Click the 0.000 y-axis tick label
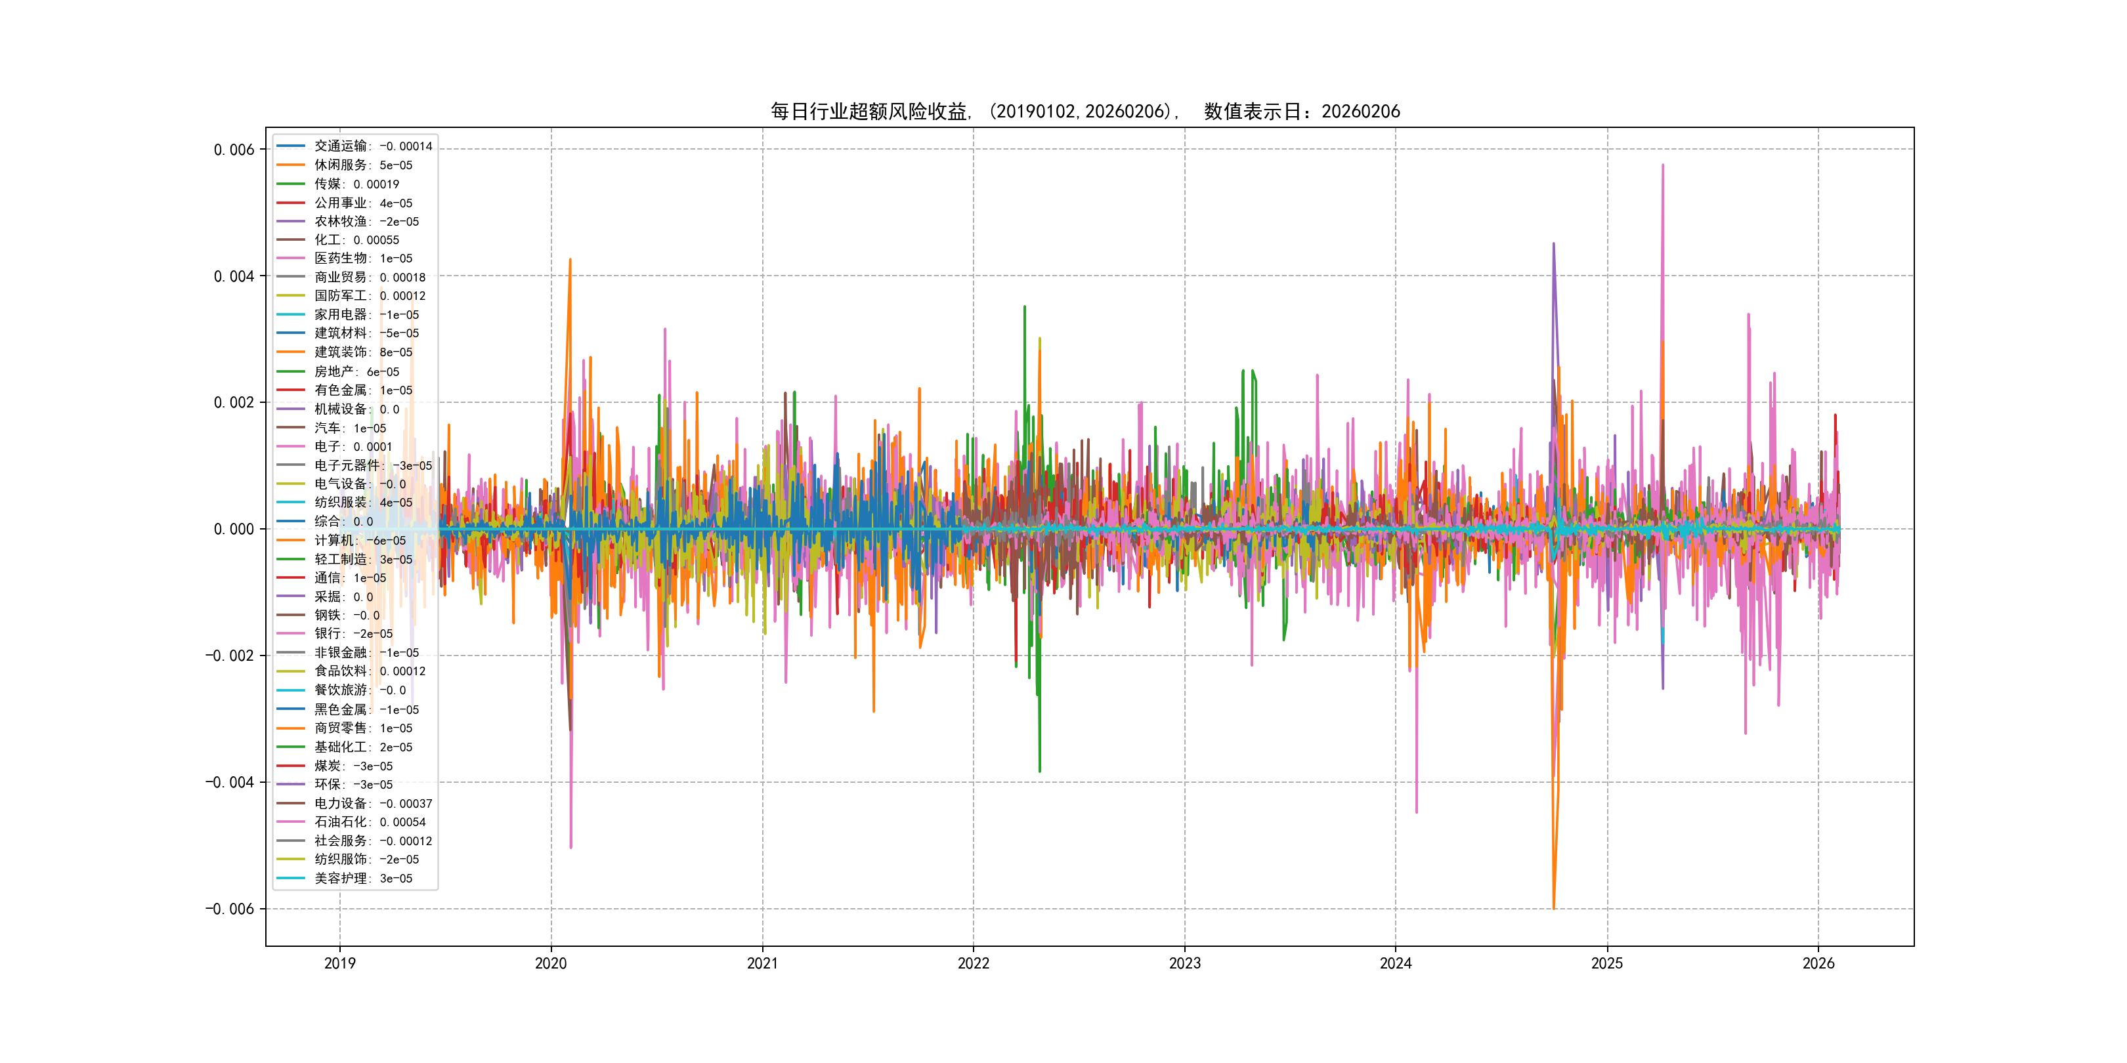 (234, 529)
